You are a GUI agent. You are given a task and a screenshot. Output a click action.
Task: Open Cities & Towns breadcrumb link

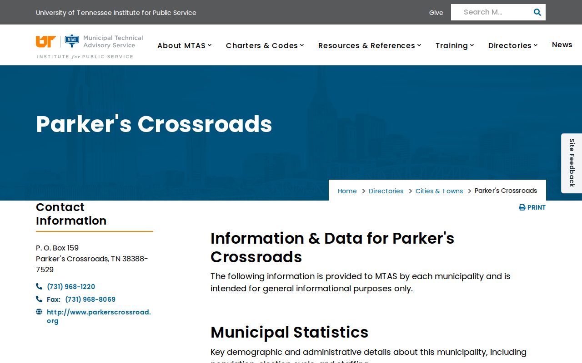point(439,191)
